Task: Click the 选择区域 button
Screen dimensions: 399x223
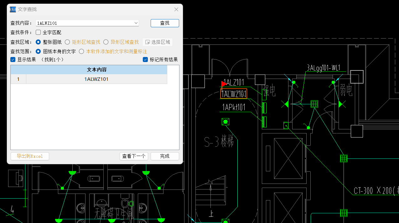Action: [158, 42]
